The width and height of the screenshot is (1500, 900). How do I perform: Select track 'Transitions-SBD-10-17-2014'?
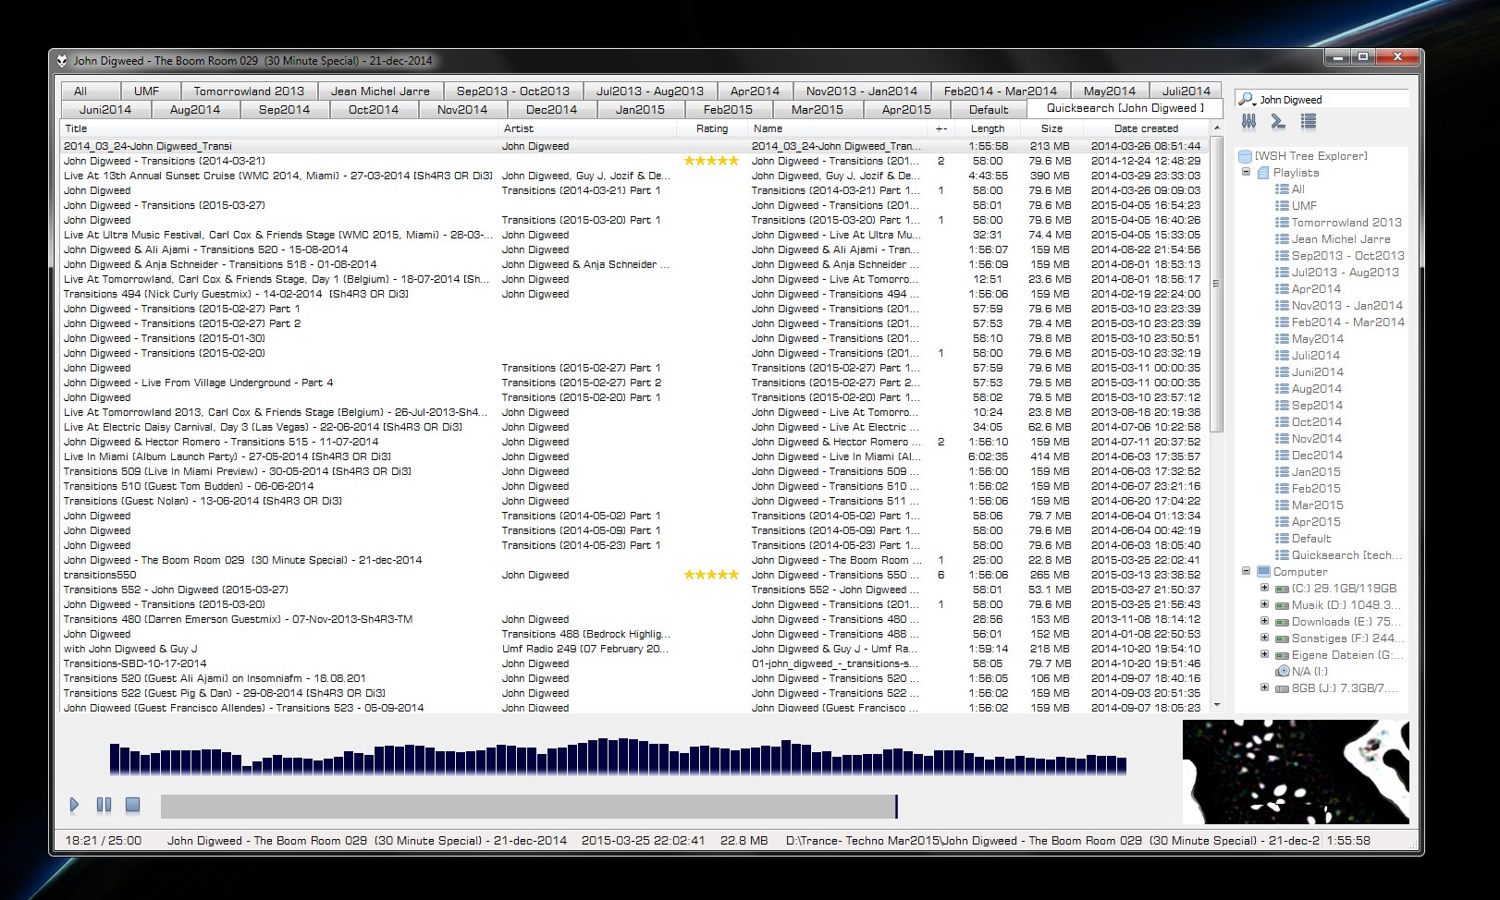636,663
